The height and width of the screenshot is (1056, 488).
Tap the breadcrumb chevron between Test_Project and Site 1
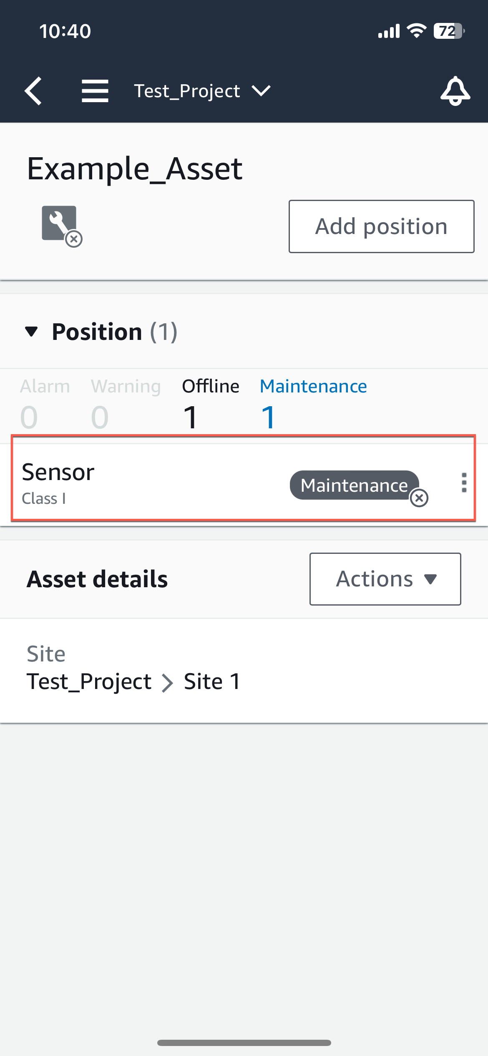coord(169,681)
